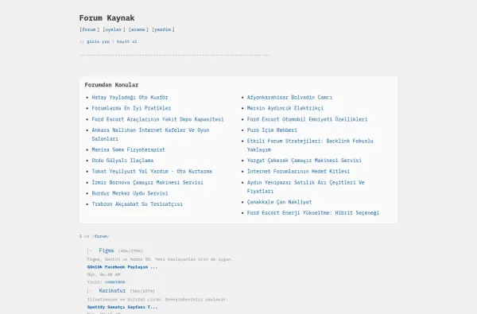Click the giris yap link
Image resolution: width=477 pixels, height=314 pixels.
[x=98, y=41]
